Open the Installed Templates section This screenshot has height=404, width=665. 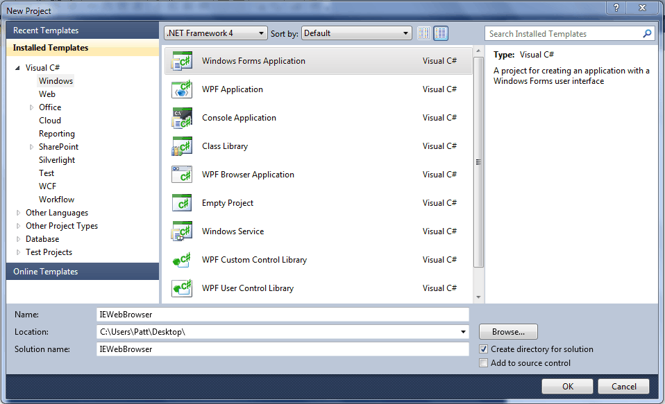click(x=83, y=48)
